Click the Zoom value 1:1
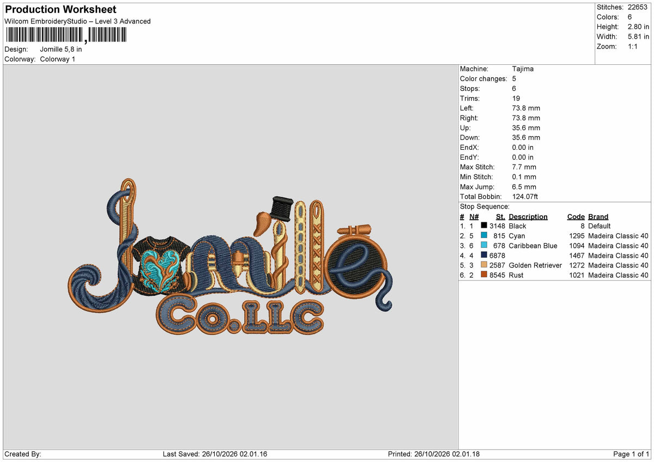This screenshot has height=462, width=654. click(x=633, y=46)
